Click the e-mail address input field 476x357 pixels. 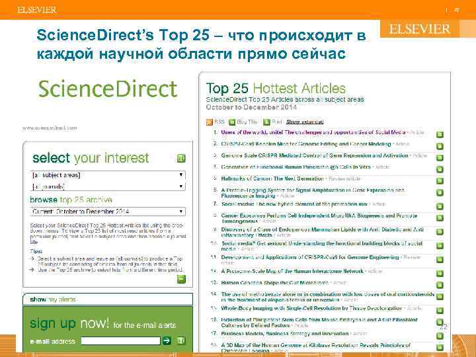[120, 340]
